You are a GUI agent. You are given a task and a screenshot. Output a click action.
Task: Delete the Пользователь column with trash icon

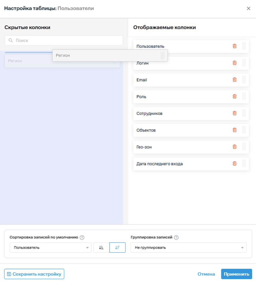[x=234, y=46]
